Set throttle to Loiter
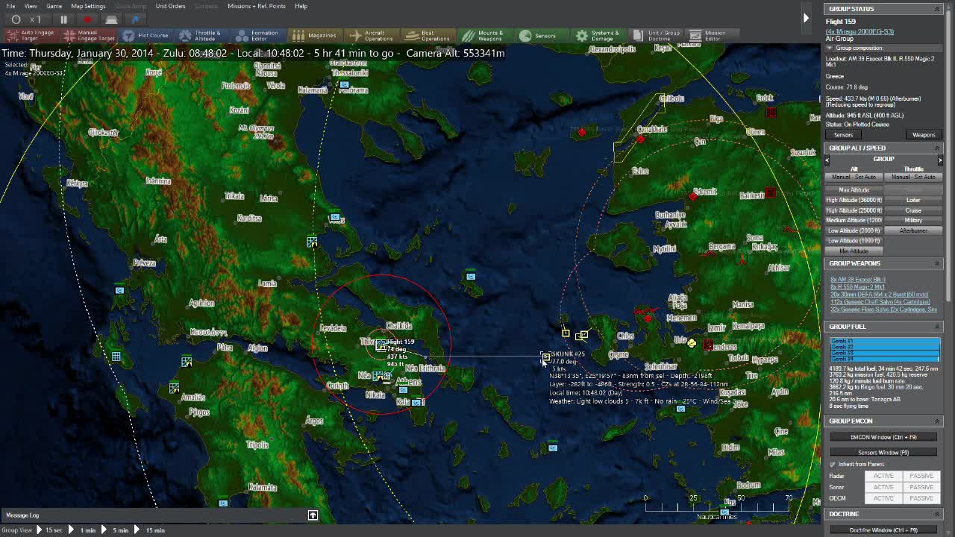Screen dimensions: 955x537 click(x=913, y=200)
